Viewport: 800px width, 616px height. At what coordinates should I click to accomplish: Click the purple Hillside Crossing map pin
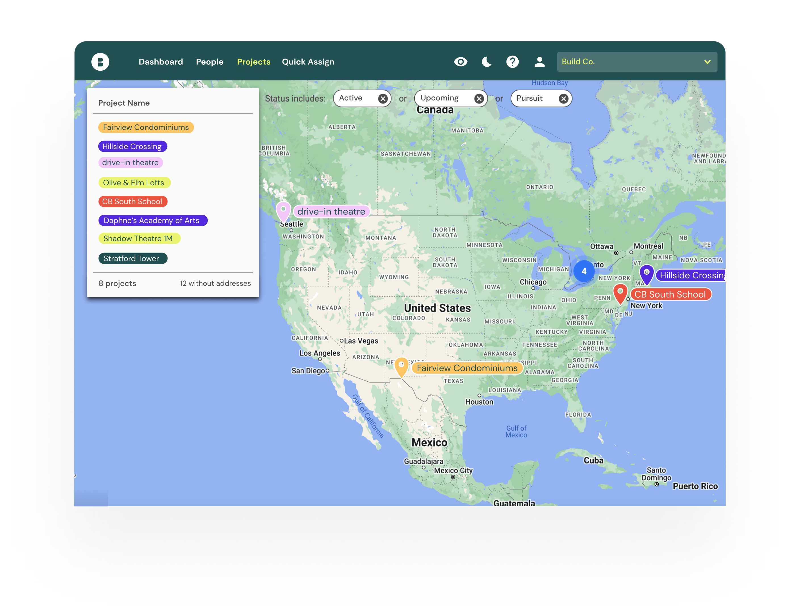tap(646, 274)
